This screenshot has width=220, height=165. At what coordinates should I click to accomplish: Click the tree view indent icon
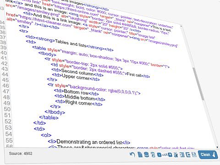(x=182, y=154)
